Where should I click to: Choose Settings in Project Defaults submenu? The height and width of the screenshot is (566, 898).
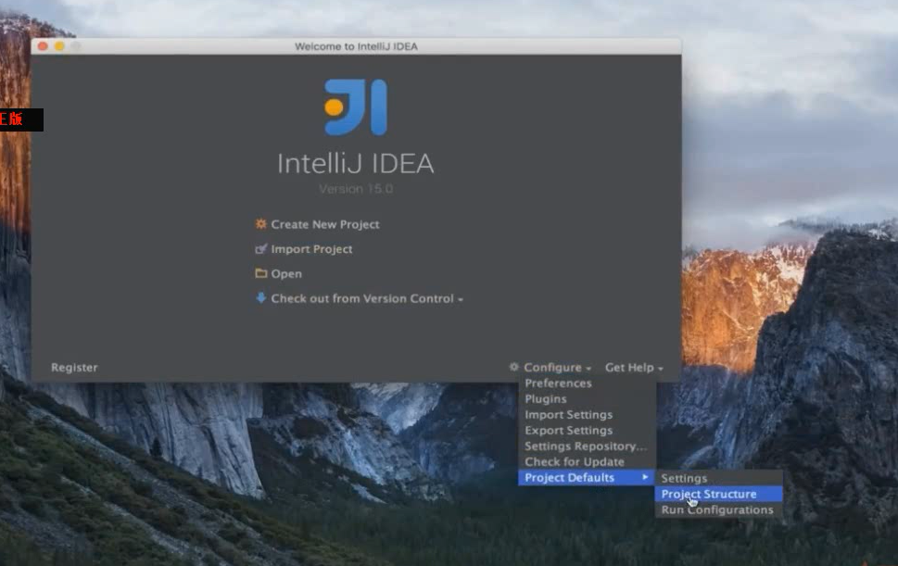click(719, 478)
